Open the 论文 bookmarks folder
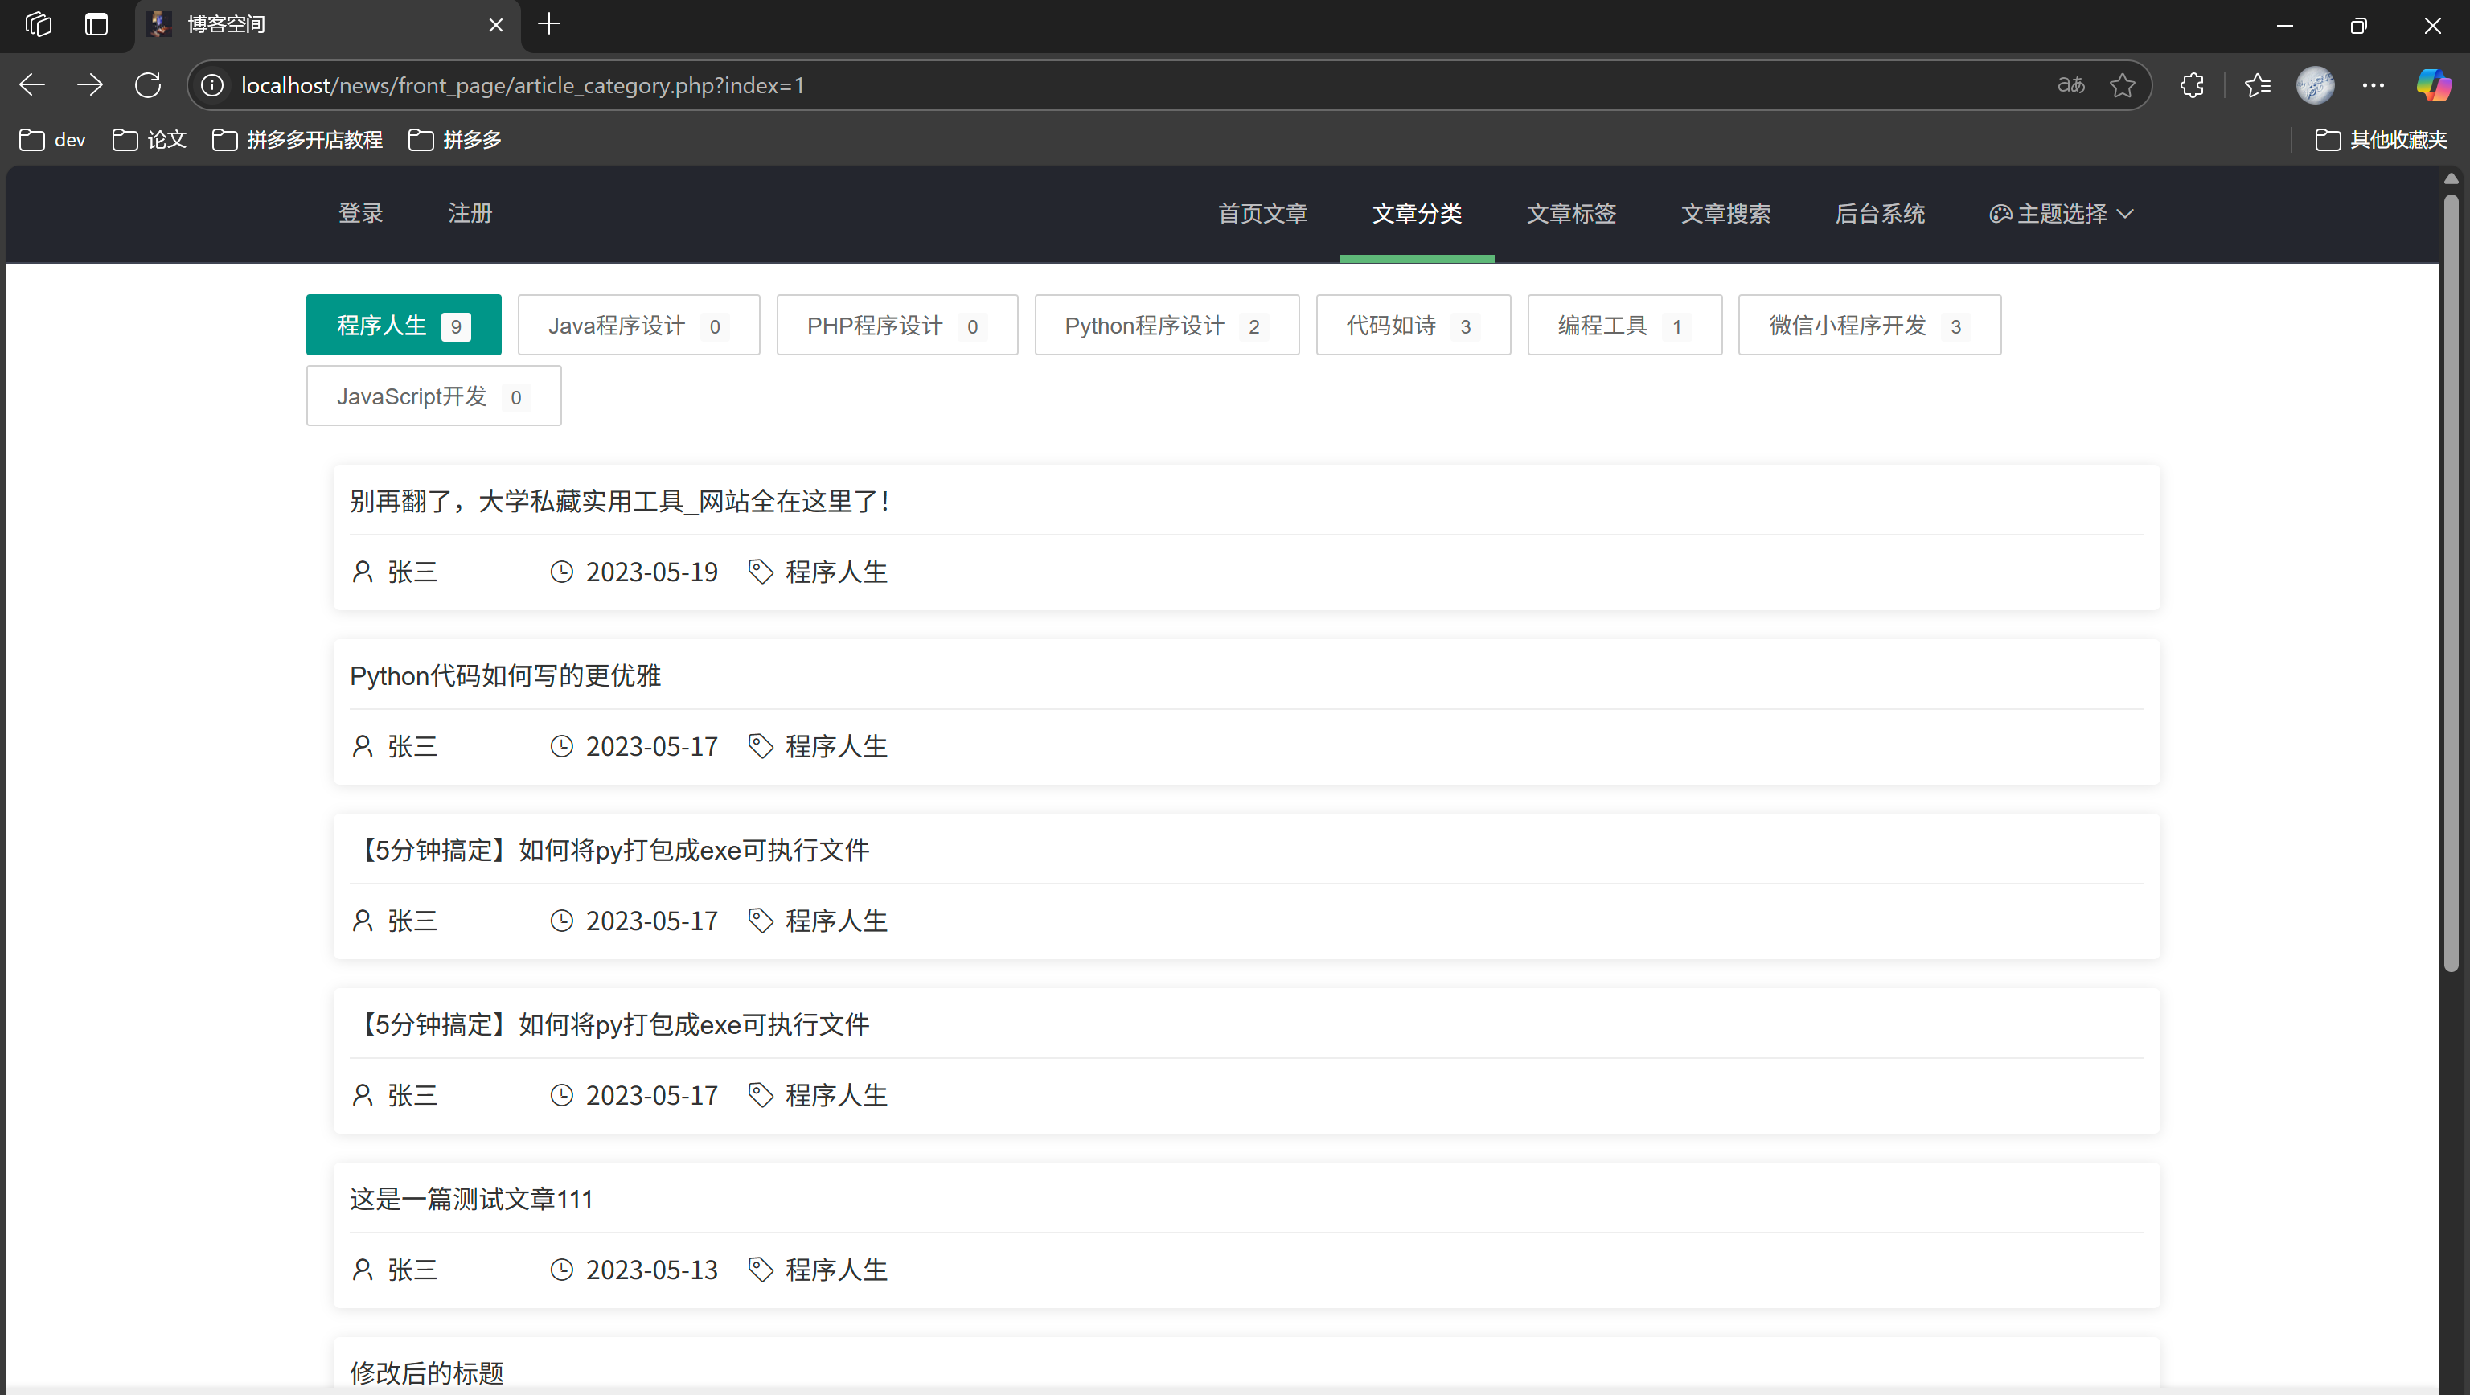Screen dimensions: 2470x1395 coord(150,140)
